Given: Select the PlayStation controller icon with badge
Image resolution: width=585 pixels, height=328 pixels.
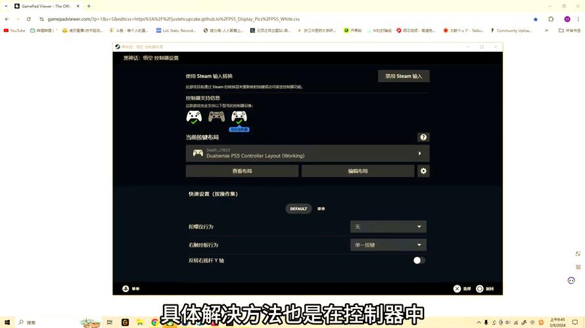Looking at the screenshot, I should pyautogui.click(x=239, y=117).
